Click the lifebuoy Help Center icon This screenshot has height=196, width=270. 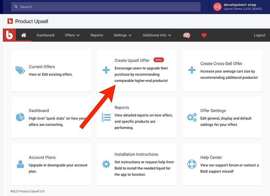(192, 164)
